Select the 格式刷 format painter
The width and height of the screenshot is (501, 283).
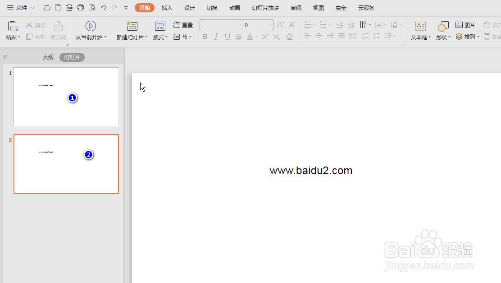click(x=58, y=31)
